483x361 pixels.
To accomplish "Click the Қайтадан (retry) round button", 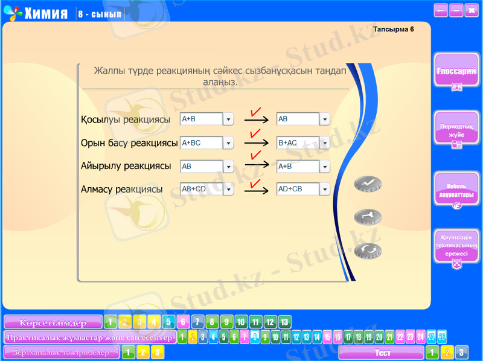I will pos(368,251).
